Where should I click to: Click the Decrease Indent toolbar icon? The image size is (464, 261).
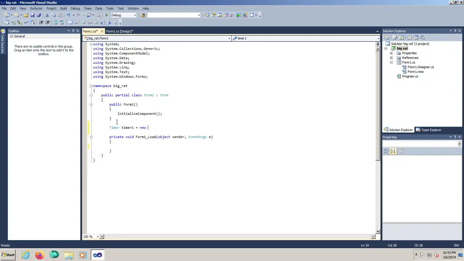point(41,22)
